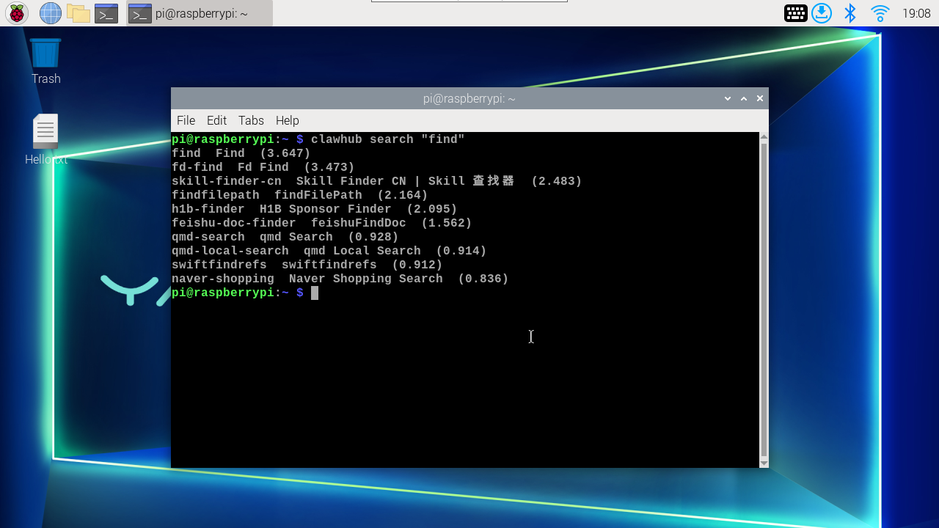Click the 'h1b-finder H1B Sponsor Finder' line

coord(314,209)
